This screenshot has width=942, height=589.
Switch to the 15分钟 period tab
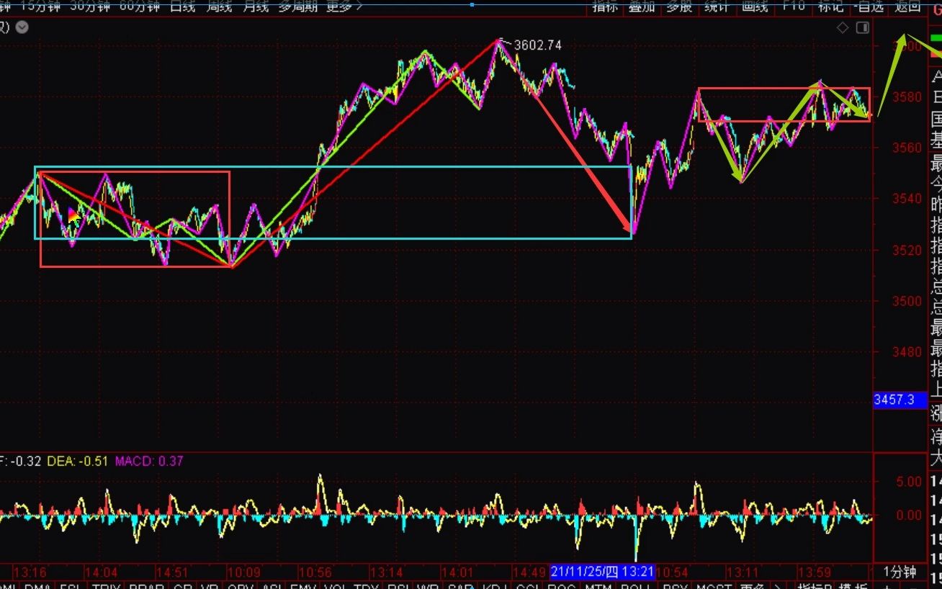40,6
